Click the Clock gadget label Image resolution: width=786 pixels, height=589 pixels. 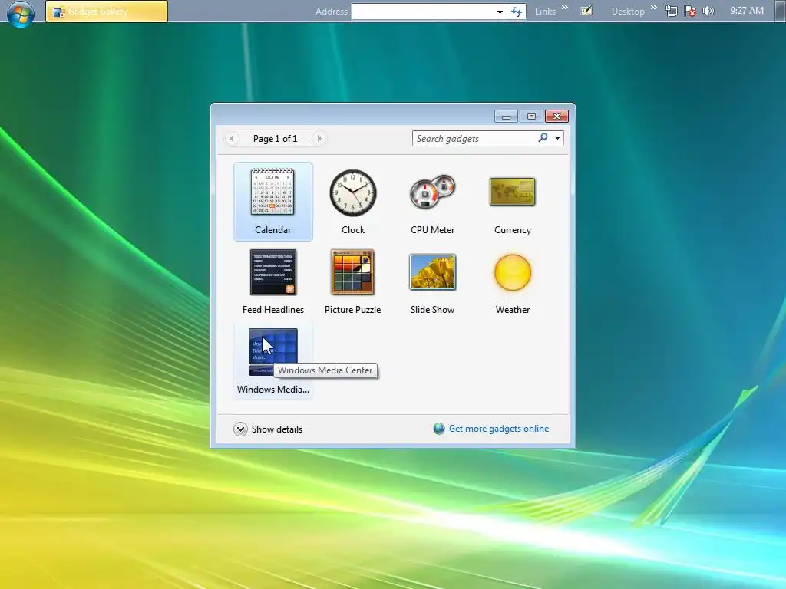[353, 230]
